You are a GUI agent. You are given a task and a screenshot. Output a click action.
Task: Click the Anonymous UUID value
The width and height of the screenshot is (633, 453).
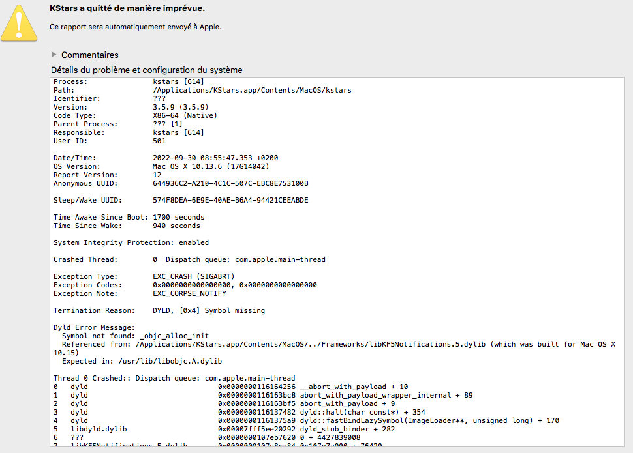pyautogui.click(x=230, y=183)
